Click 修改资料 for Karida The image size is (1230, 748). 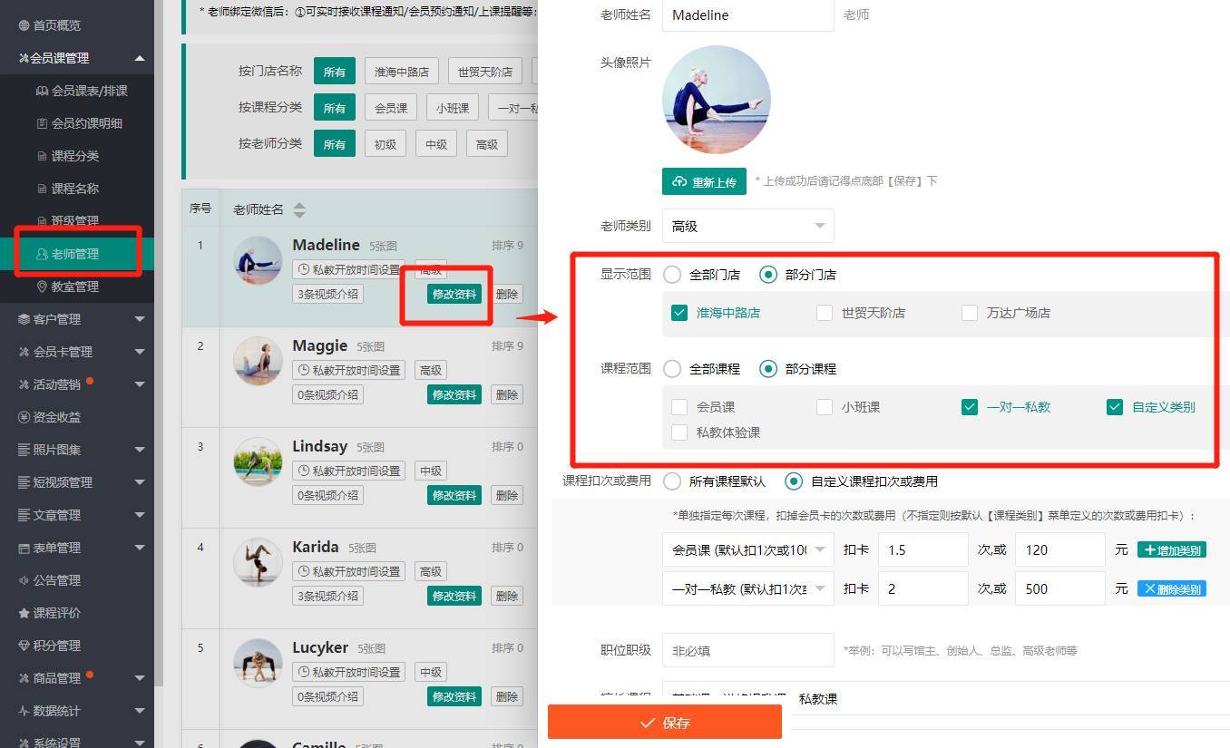click(x=454, y=596)
